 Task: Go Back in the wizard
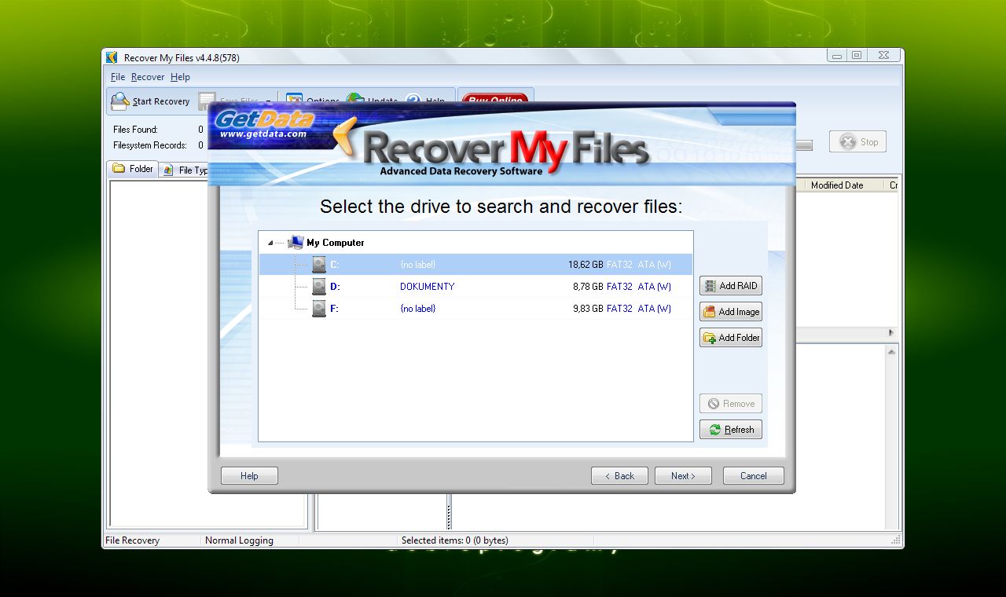[x=619, y=476]
